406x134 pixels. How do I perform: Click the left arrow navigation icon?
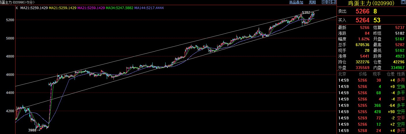pos(324,2)
